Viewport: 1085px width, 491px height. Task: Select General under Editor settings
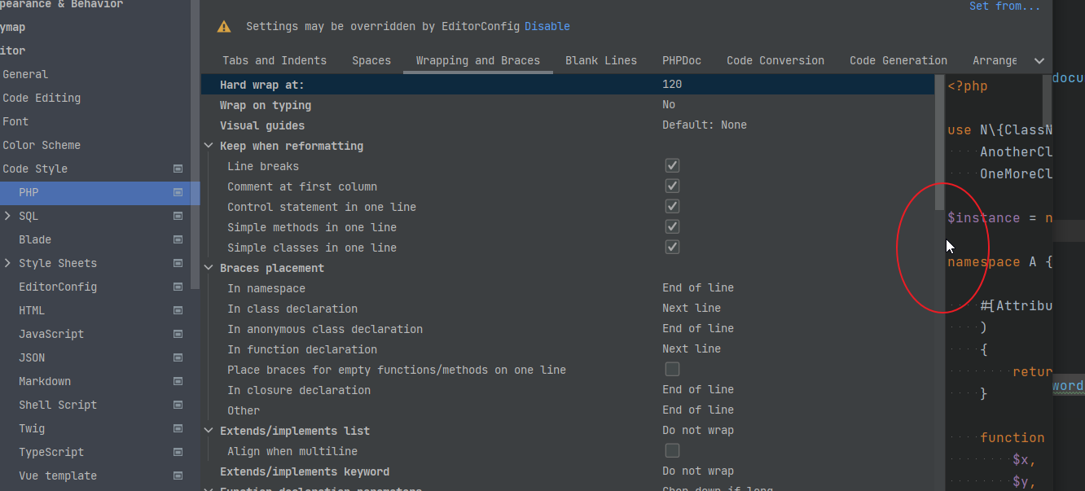25,74
